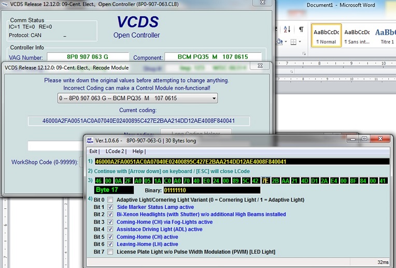This screenshot has height=268, width=396.
Task: Open the Help menu in LCode
Action: tap(138, 151)
